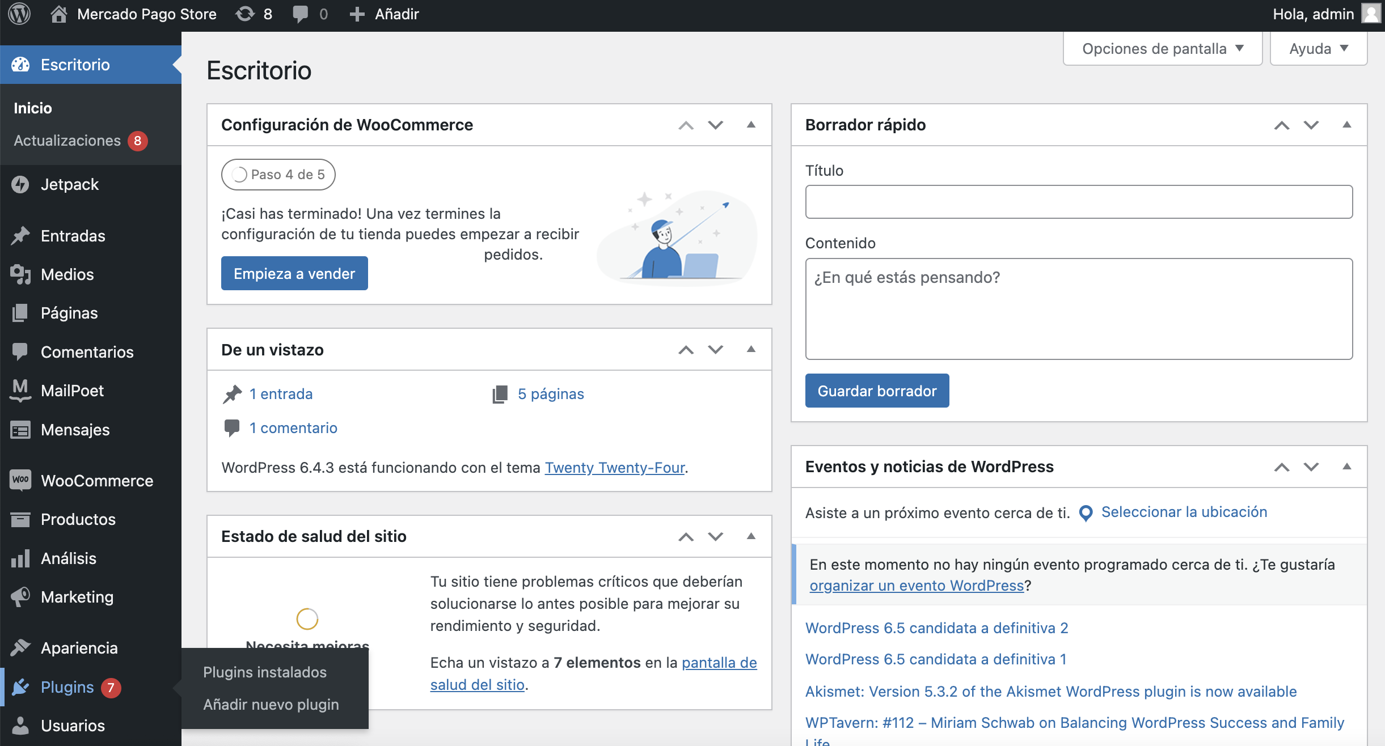The height and width of the screenshot is (746, 1385).
Task: Move Estado de salud del sitio panel down
Action: tap(716, 536)
